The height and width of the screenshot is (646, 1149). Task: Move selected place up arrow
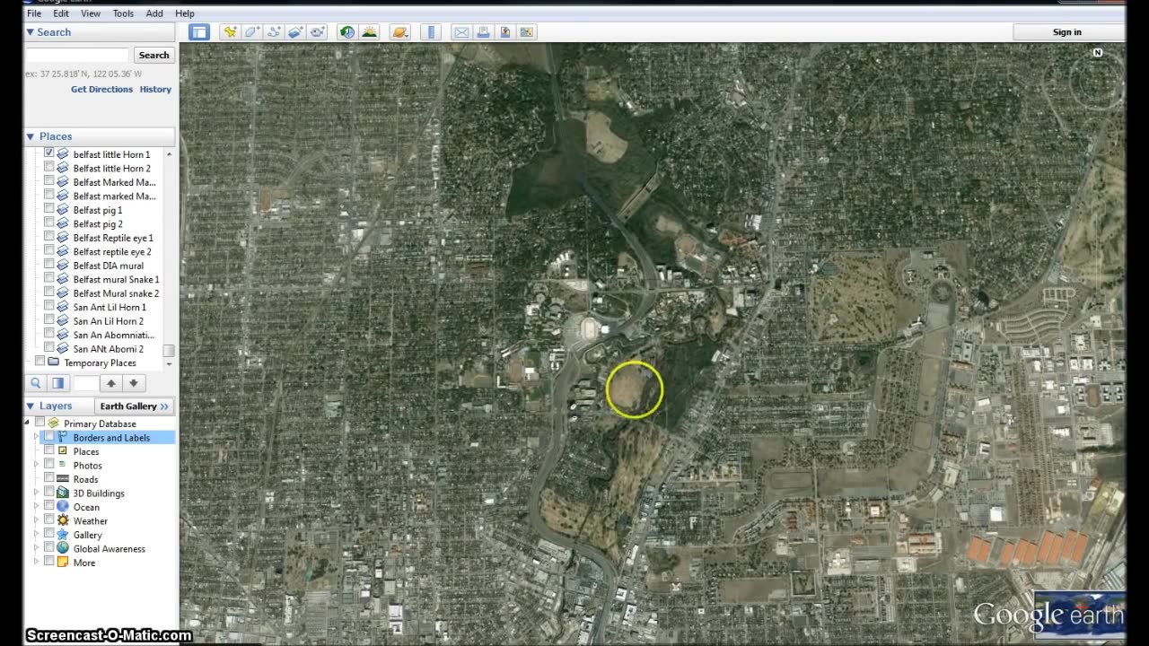pos(111,383)
